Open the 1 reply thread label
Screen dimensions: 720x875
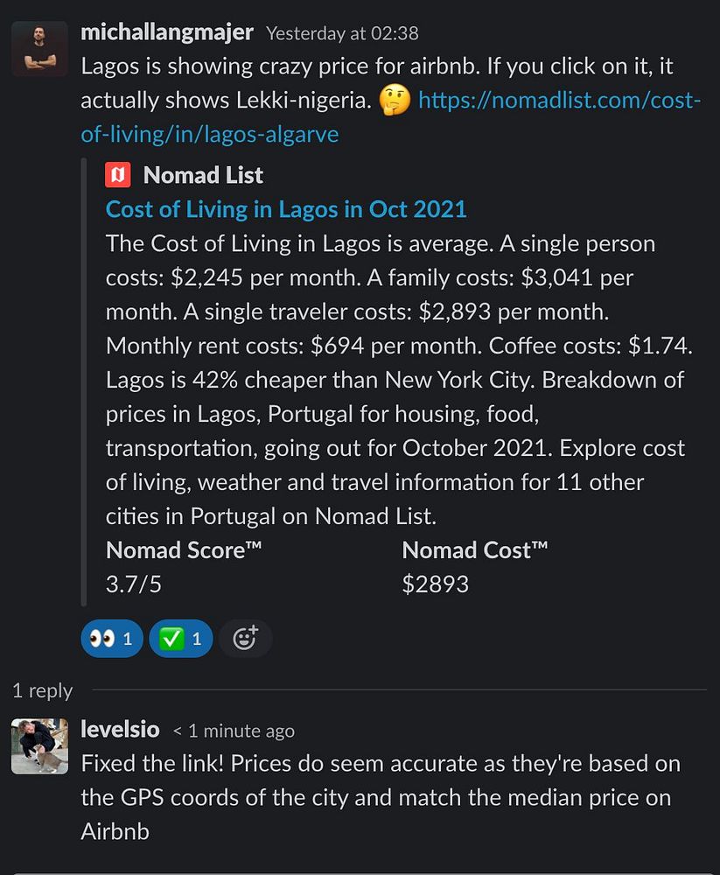42,691
